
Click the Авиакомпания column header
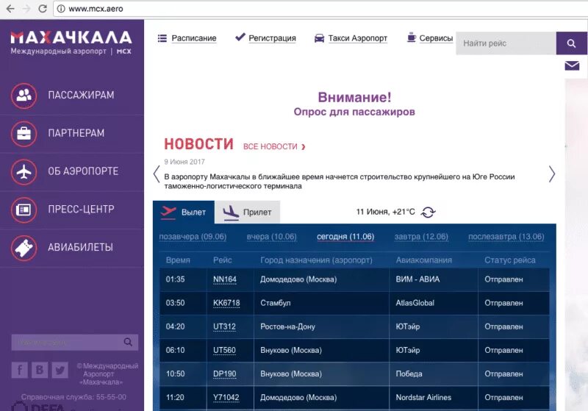click(424, 260)
